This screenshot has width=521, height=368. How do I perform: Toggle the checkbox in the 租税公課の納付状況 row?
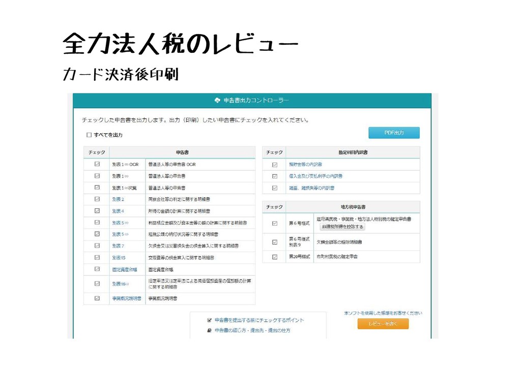[x=97, y=234]
